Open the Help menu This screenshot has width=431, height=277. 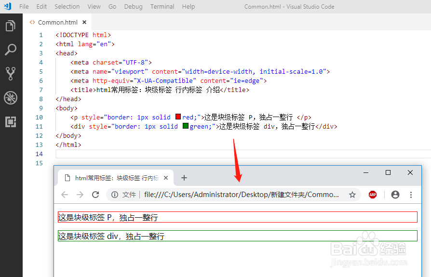tap(189, 6)
